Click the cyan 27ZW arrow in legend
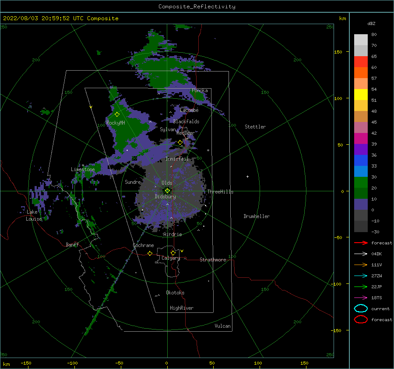This screenshot has width=394, height=369. pos(361,276)
